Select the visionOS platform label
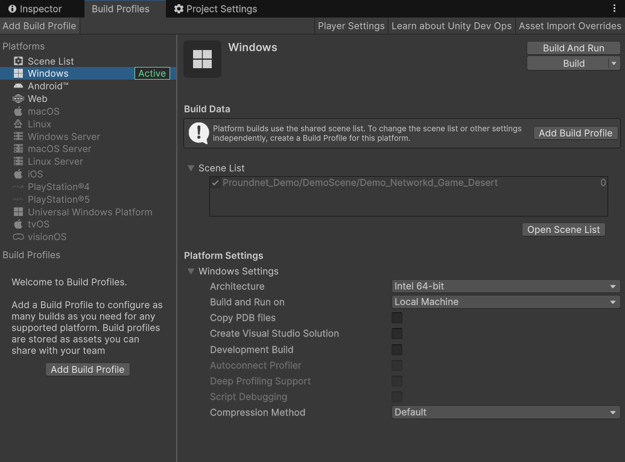This screenshot has height=462, width=625. pyautogui.click(x=47, y=237)
